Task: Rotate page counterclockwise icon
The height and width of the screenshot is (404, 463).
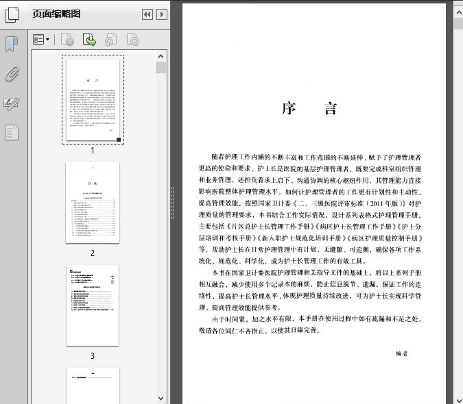Action: [x=110, y=40]
